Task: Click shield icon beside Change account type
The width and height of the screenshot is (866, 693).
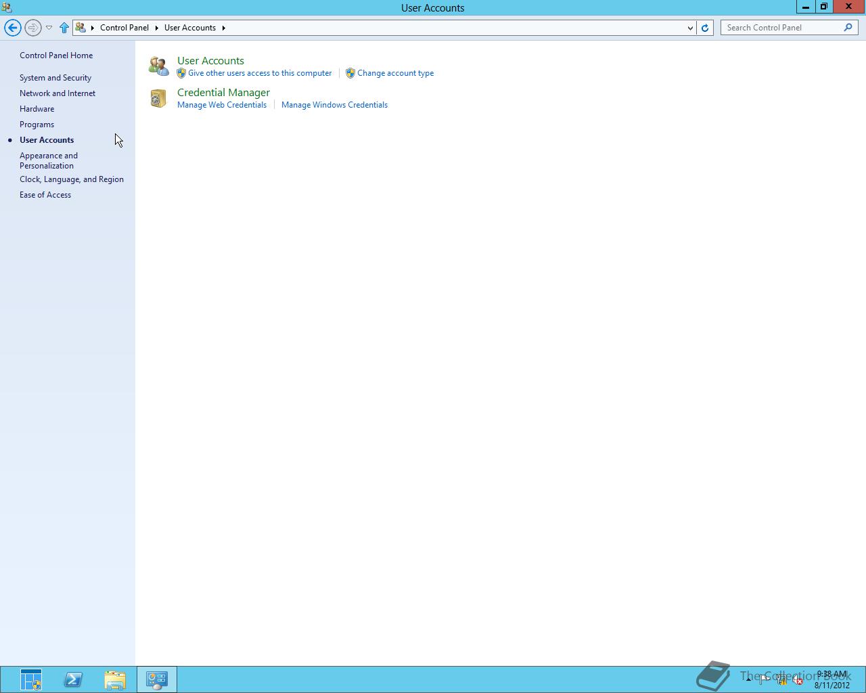Action: [x=350, y=73]
